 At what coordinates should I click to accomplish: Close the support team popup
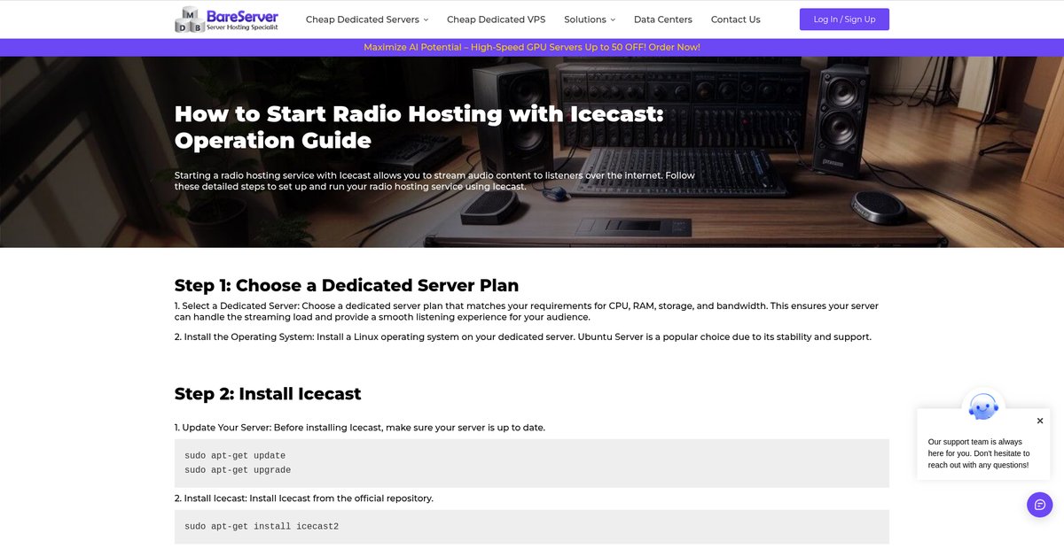point(1040,421)
